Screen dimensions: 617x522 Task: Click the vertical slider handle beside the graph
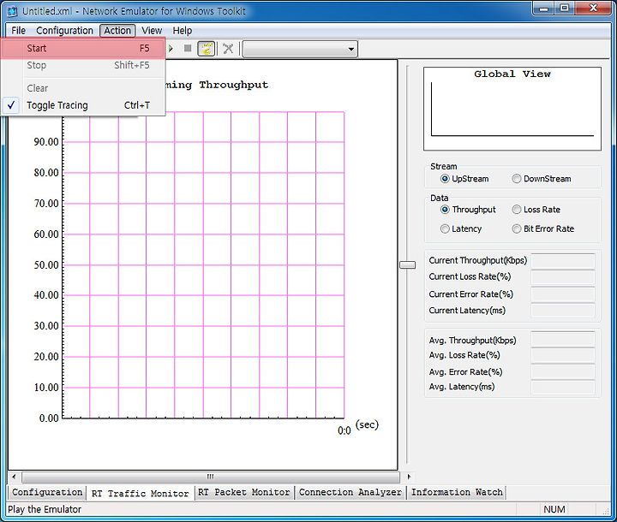pyautogui.click(x=407, y=265)
